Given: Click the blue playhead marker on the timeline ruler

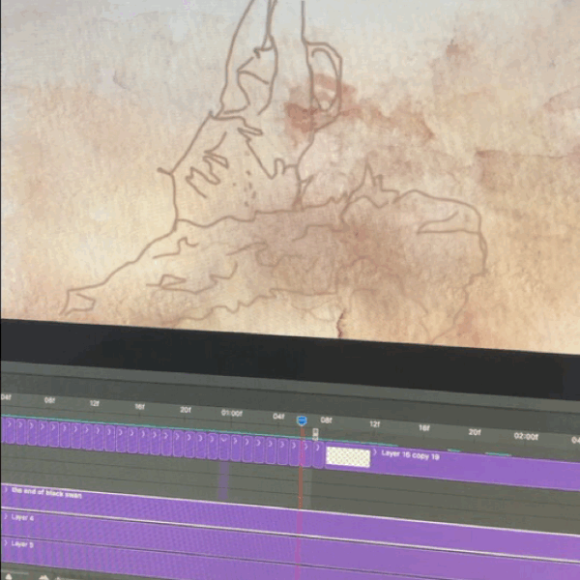Looking at the screenshot, I should (x=302, y=420).
